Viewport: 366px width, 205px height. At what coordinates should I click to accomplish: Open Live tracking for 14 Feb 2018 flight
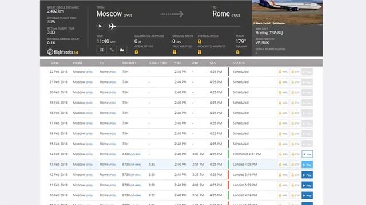click(307, 154)
